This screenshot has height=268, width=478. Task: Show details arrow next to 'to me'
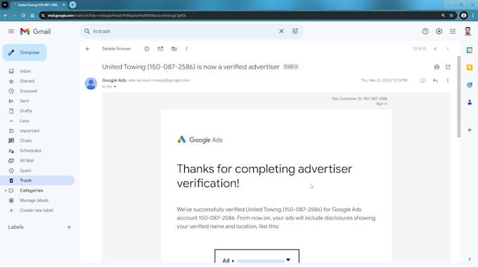pos(115,87)
